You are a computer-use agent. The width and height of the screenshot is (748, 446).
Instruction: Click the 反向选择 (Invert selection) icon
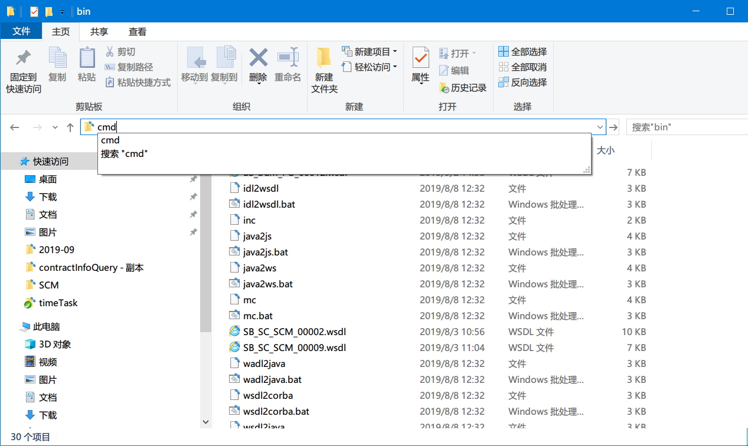522,82
